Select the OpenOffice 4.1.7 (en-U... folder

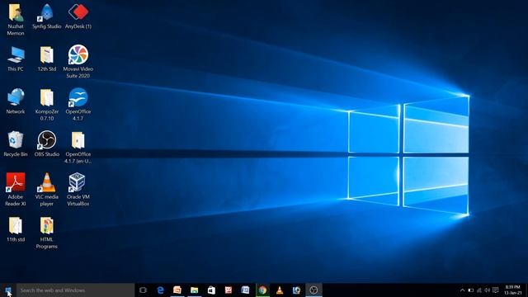78,148
